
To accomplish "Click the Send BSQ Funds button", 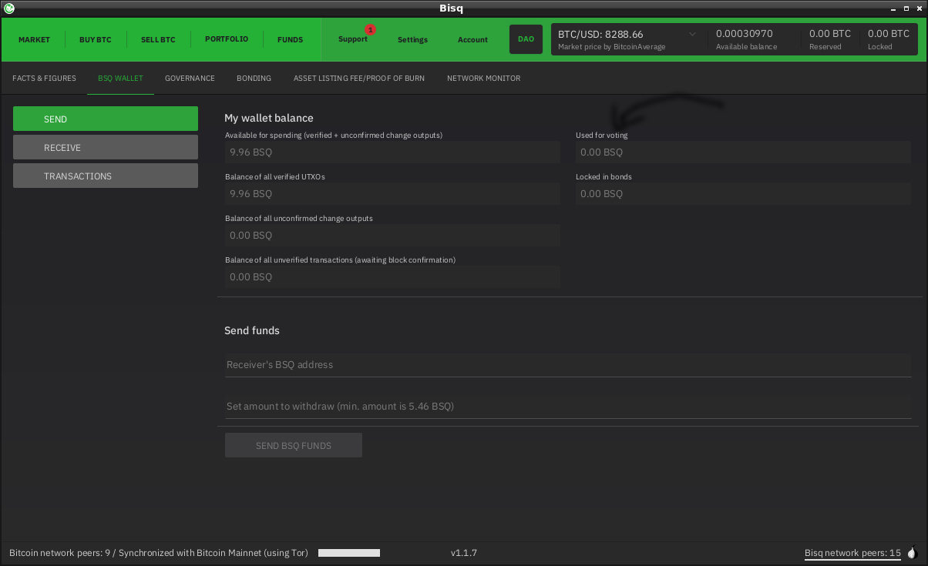I will pyautogui.click(x=294, y=445).
